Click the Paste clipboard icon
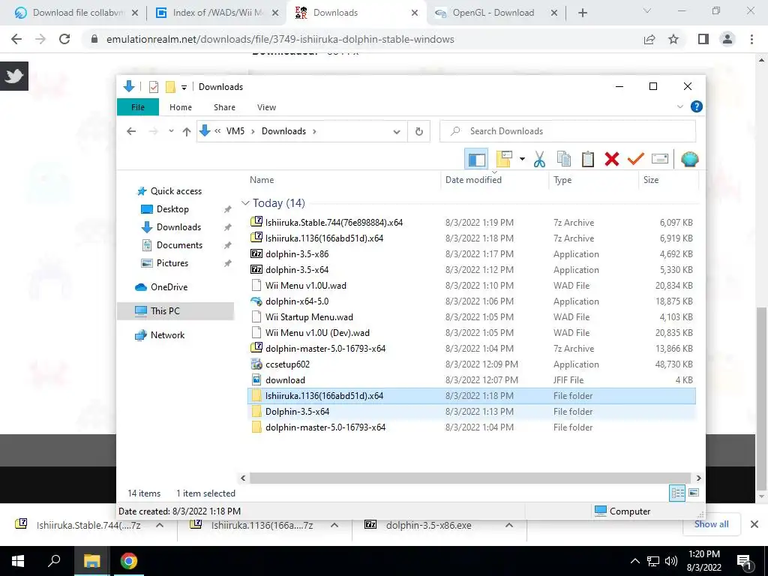768x576 pixels. click(588, 159)
